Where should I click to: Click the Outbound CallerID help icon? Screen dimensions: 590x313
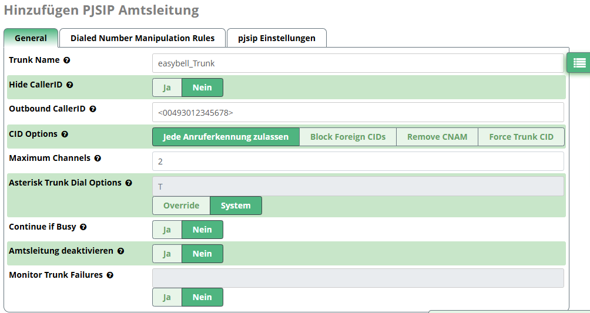click(93, 109)
